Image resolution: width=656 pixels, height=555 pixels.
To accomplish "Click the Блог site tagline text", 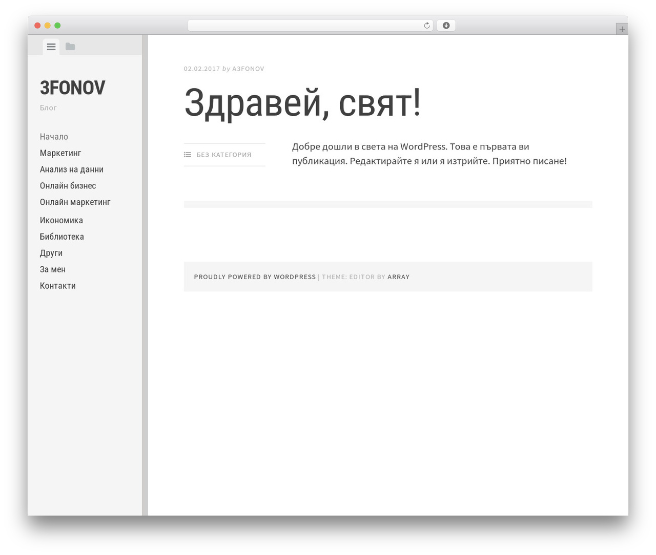I will (48, 108).
